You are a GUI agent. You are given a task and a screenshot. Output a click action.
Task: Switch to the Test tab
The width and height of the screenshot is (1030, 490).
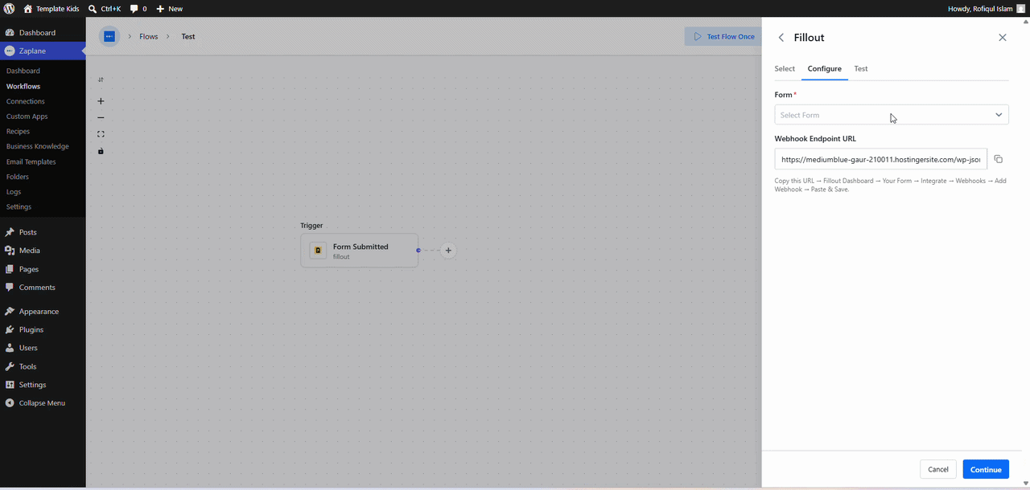[x=861, y=69]
